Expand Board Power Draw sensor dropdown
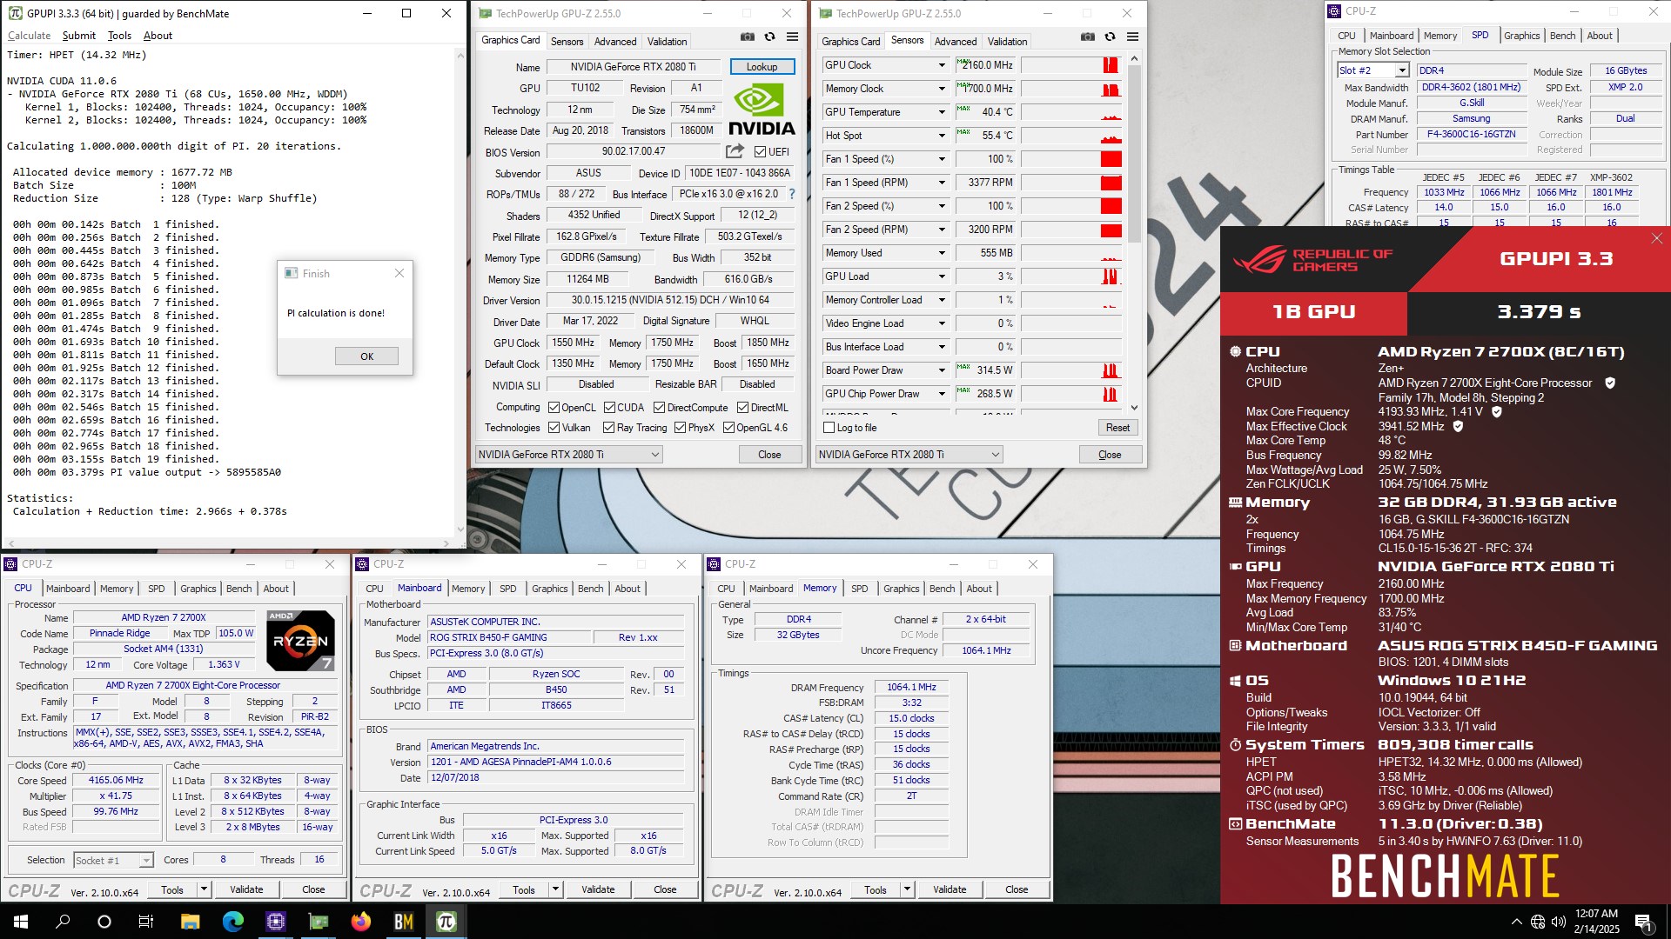Viewport: 1671px width, 939px height. click(941, 370)
